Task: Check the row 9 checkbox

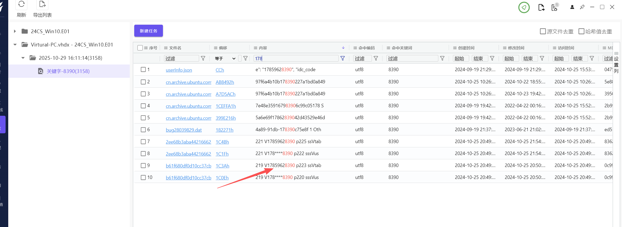Action: [143, 165]
